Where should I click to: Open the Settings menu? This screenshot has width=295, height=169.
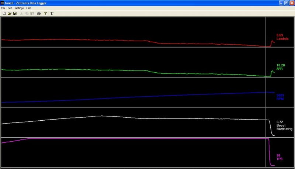19,8
